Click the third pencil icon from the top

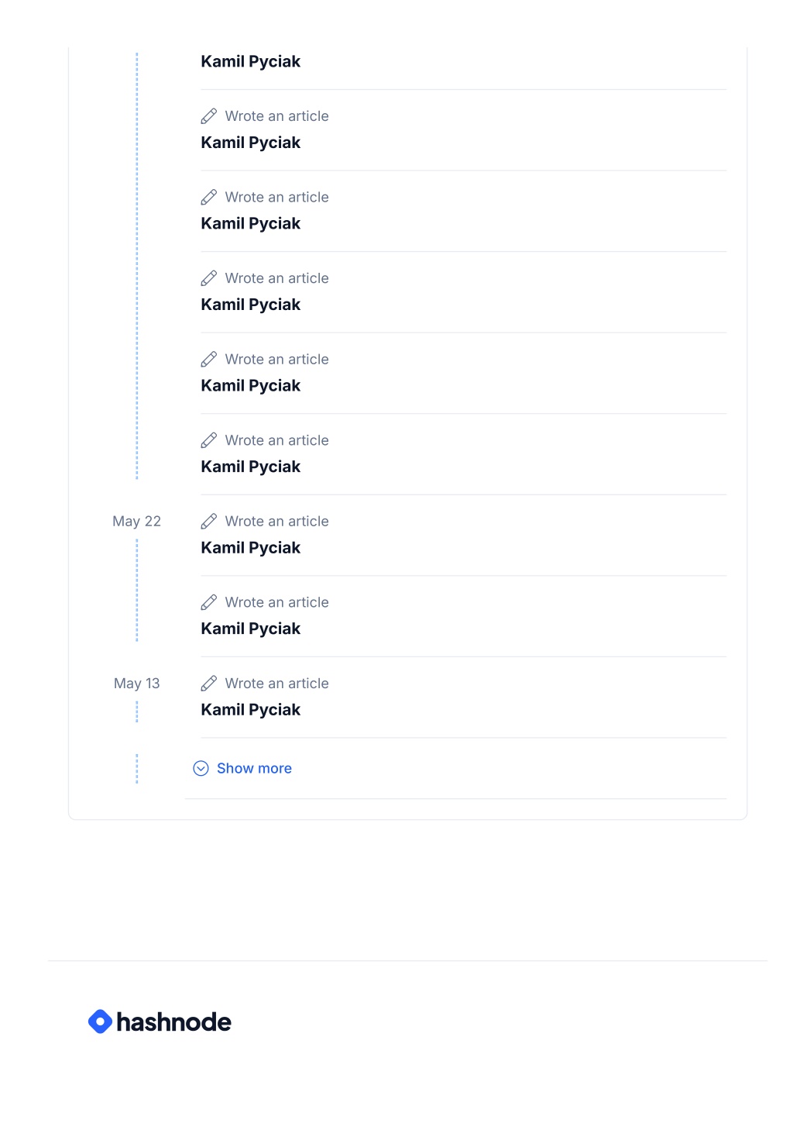pos(209,278)
